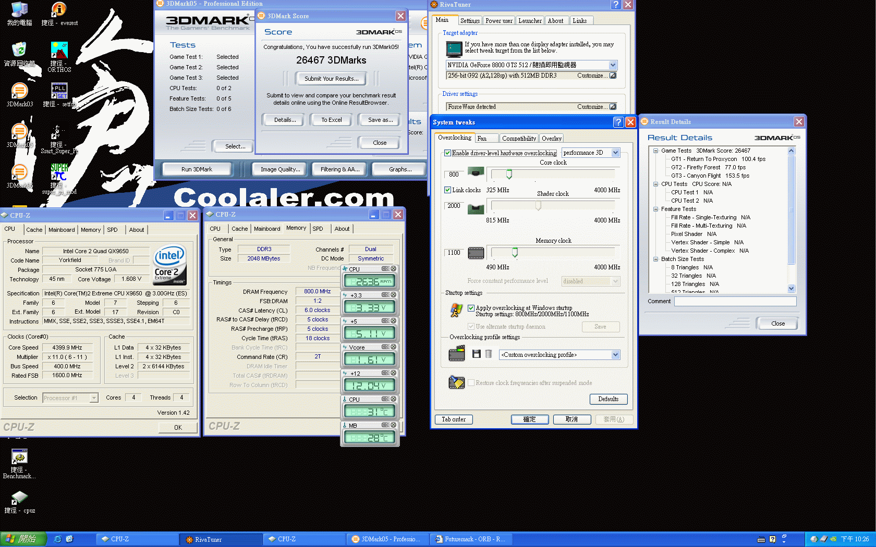
Task: Click the shader clock slider thumb
Action: click(x=538, y=205)
